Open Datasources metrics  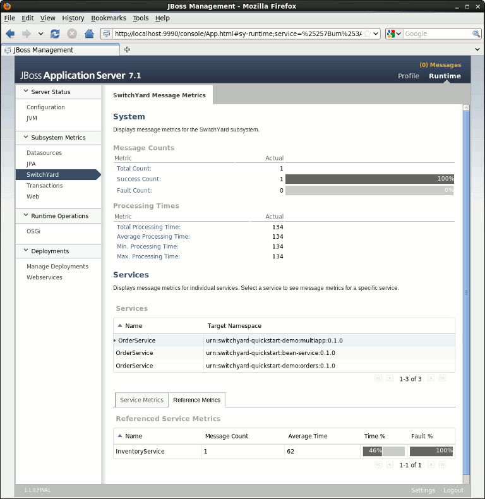tap(44, 153)
